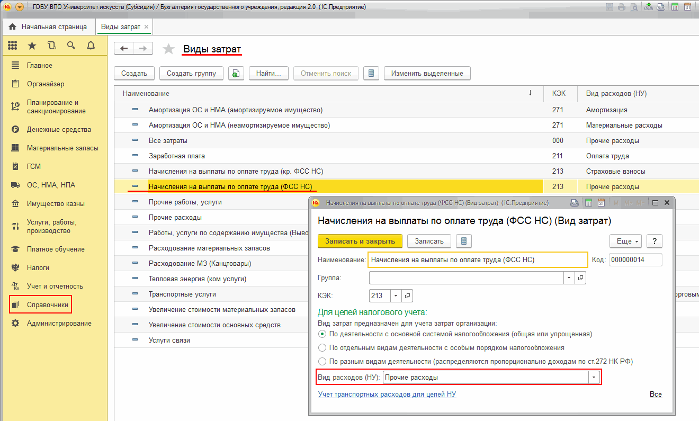Select radio По отдельным видам деятельности

(322, 348)
